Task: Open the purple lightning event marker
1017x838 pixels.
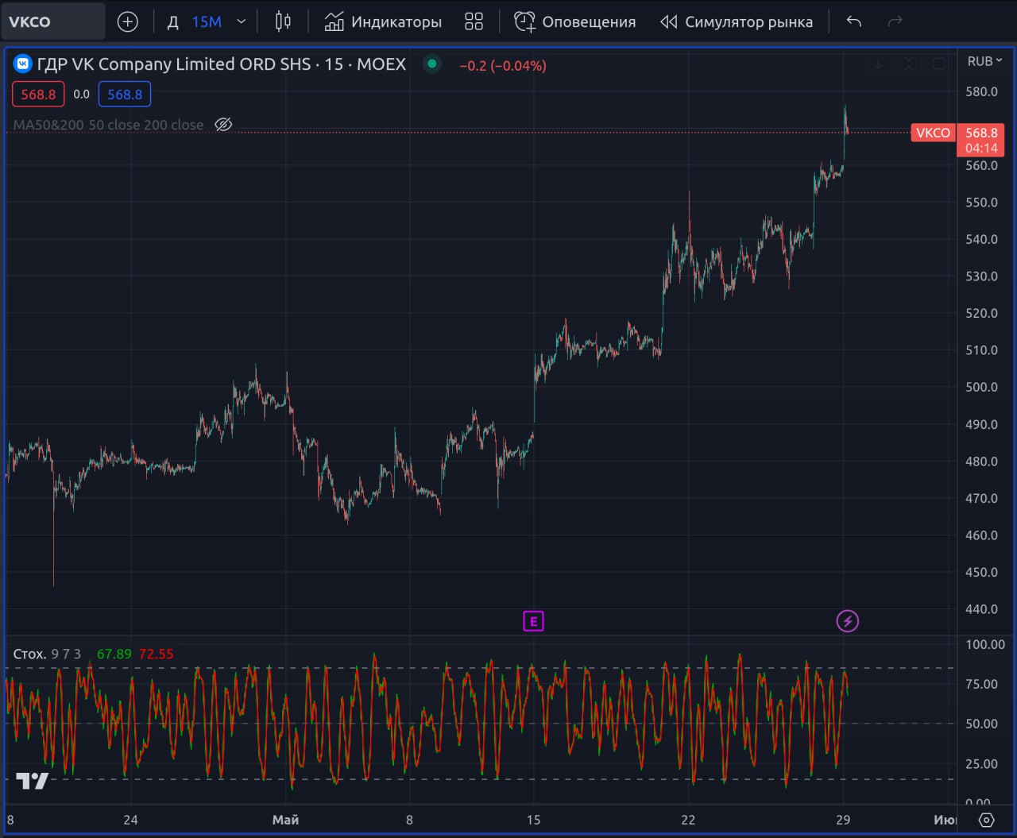Action: [848, 621]
